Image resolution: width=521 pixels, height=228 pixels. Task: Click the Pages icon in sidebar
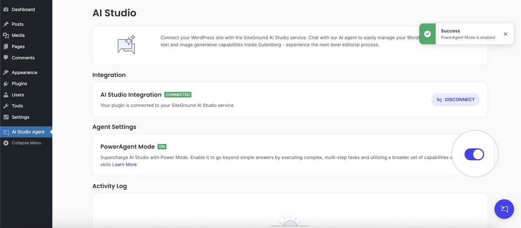coord(6,47)
